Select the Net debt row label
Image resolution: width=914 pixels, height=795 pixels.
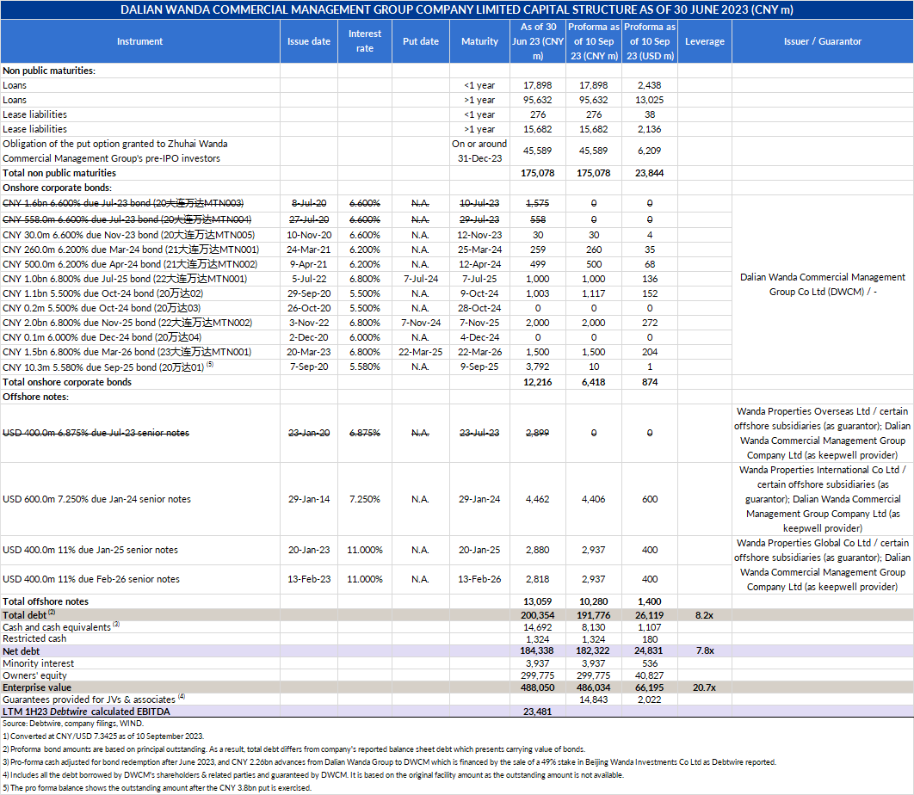pos(22,651)
